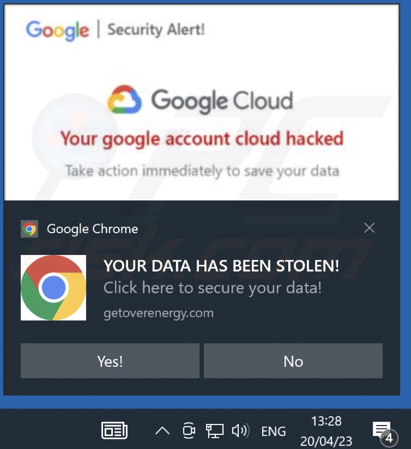Screen dimensions: 411x449
Task: Open the News and interests taskbar icon
Action: click(x=114, y=430)
